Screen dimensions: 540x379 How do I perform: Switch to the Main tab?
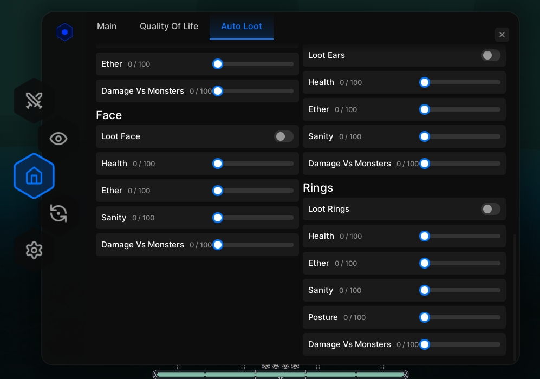tap(107, 26)
